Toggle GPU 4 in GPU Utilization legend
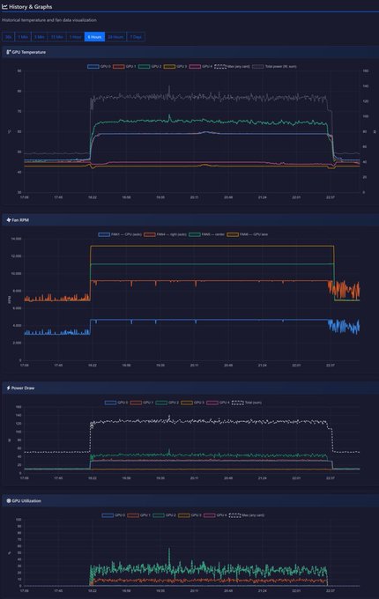This screenshot has height=599, width=379. tap(215, 515)
